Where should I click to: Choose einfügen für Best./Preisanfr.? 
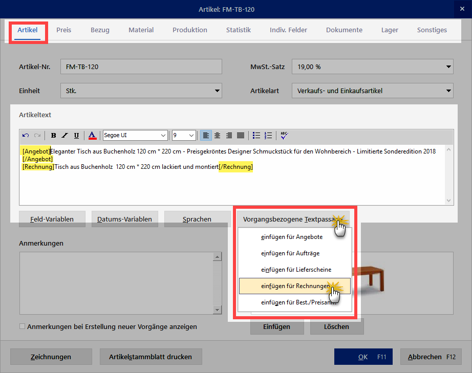click(x=295, y=302)
